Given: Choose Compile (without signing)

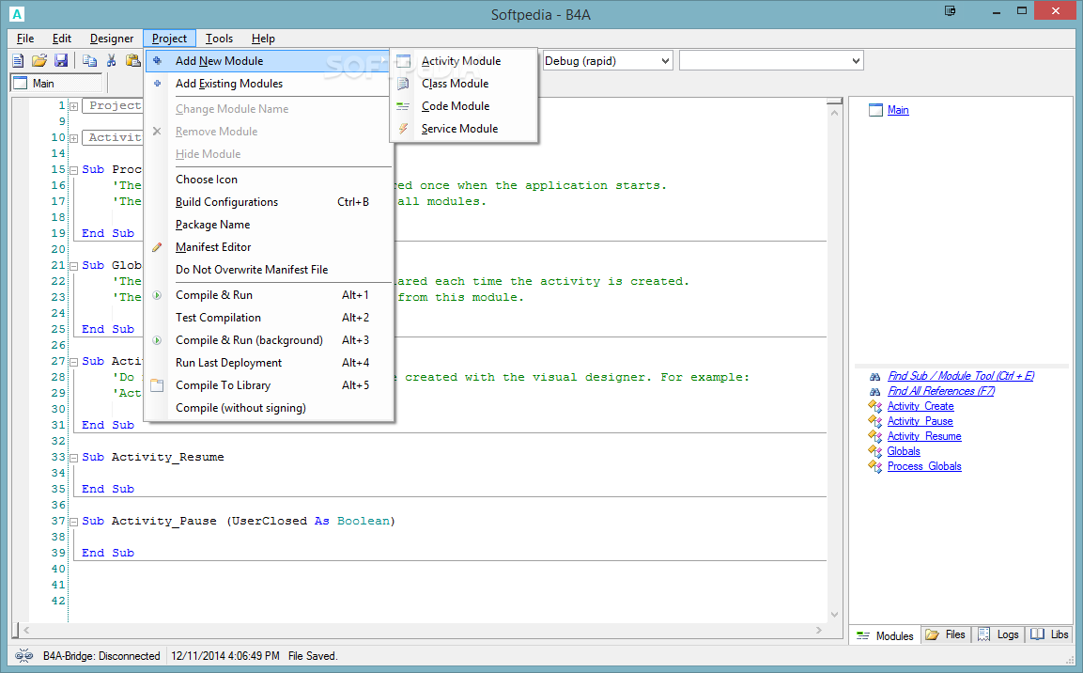Looking at the screenshot, I should click(x=270, y=408).
